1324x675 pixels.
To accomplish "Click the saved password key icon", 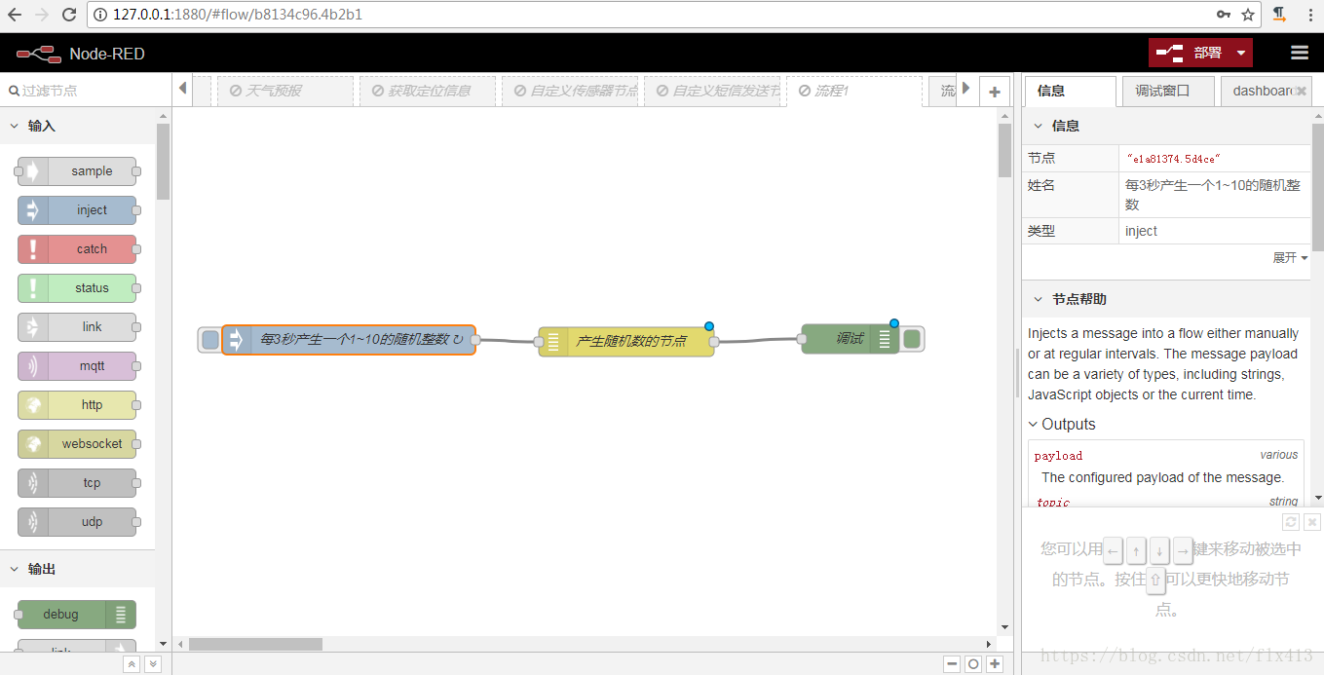I will (x=1224, y=15).
